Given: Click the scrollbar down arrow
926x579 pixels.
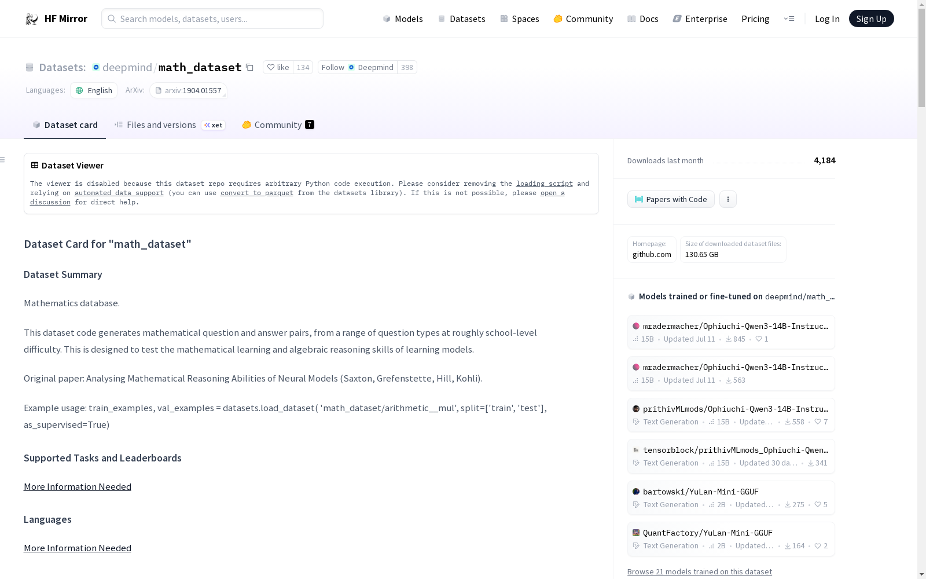Looking at the screenshot, I should [x=921, y=574].
